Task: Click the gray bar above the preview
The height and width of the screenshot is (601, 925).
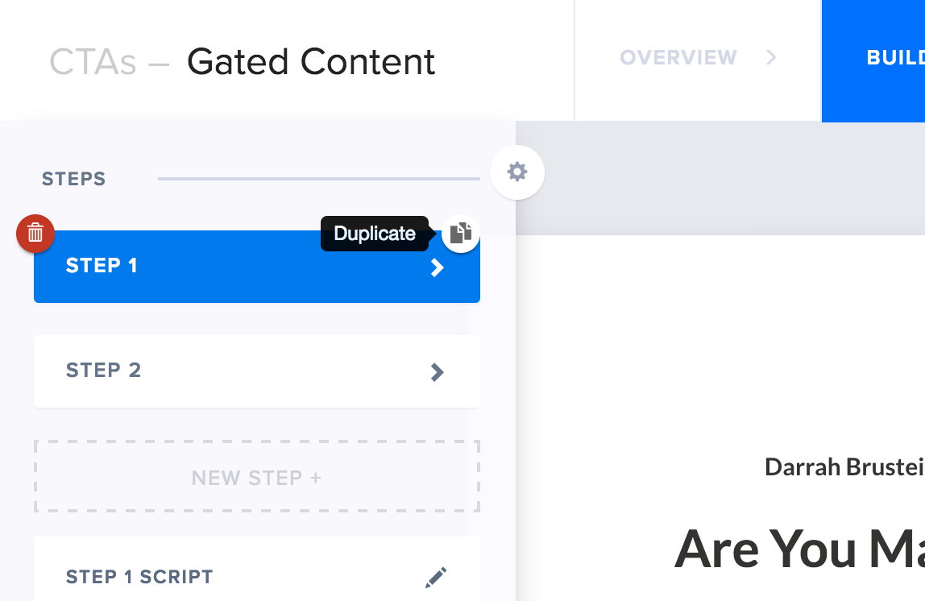Action: (x=725, y=177)
